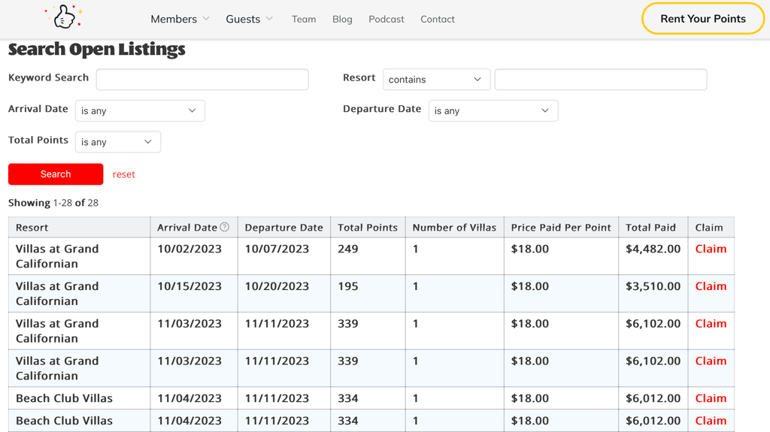
Task: Claim the 10/02/2023 Grand Californian listing
Action: tap(711, 249)
